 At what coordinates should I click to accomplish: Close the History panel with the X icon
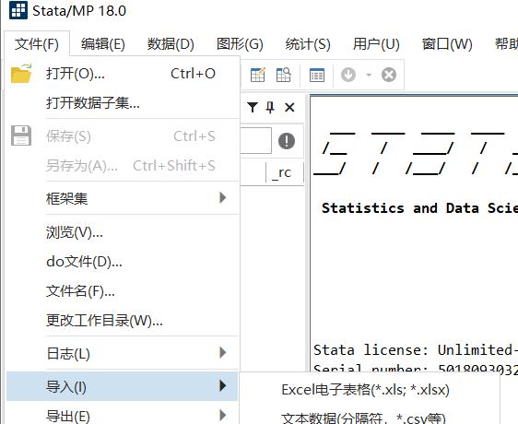[289, 108]
